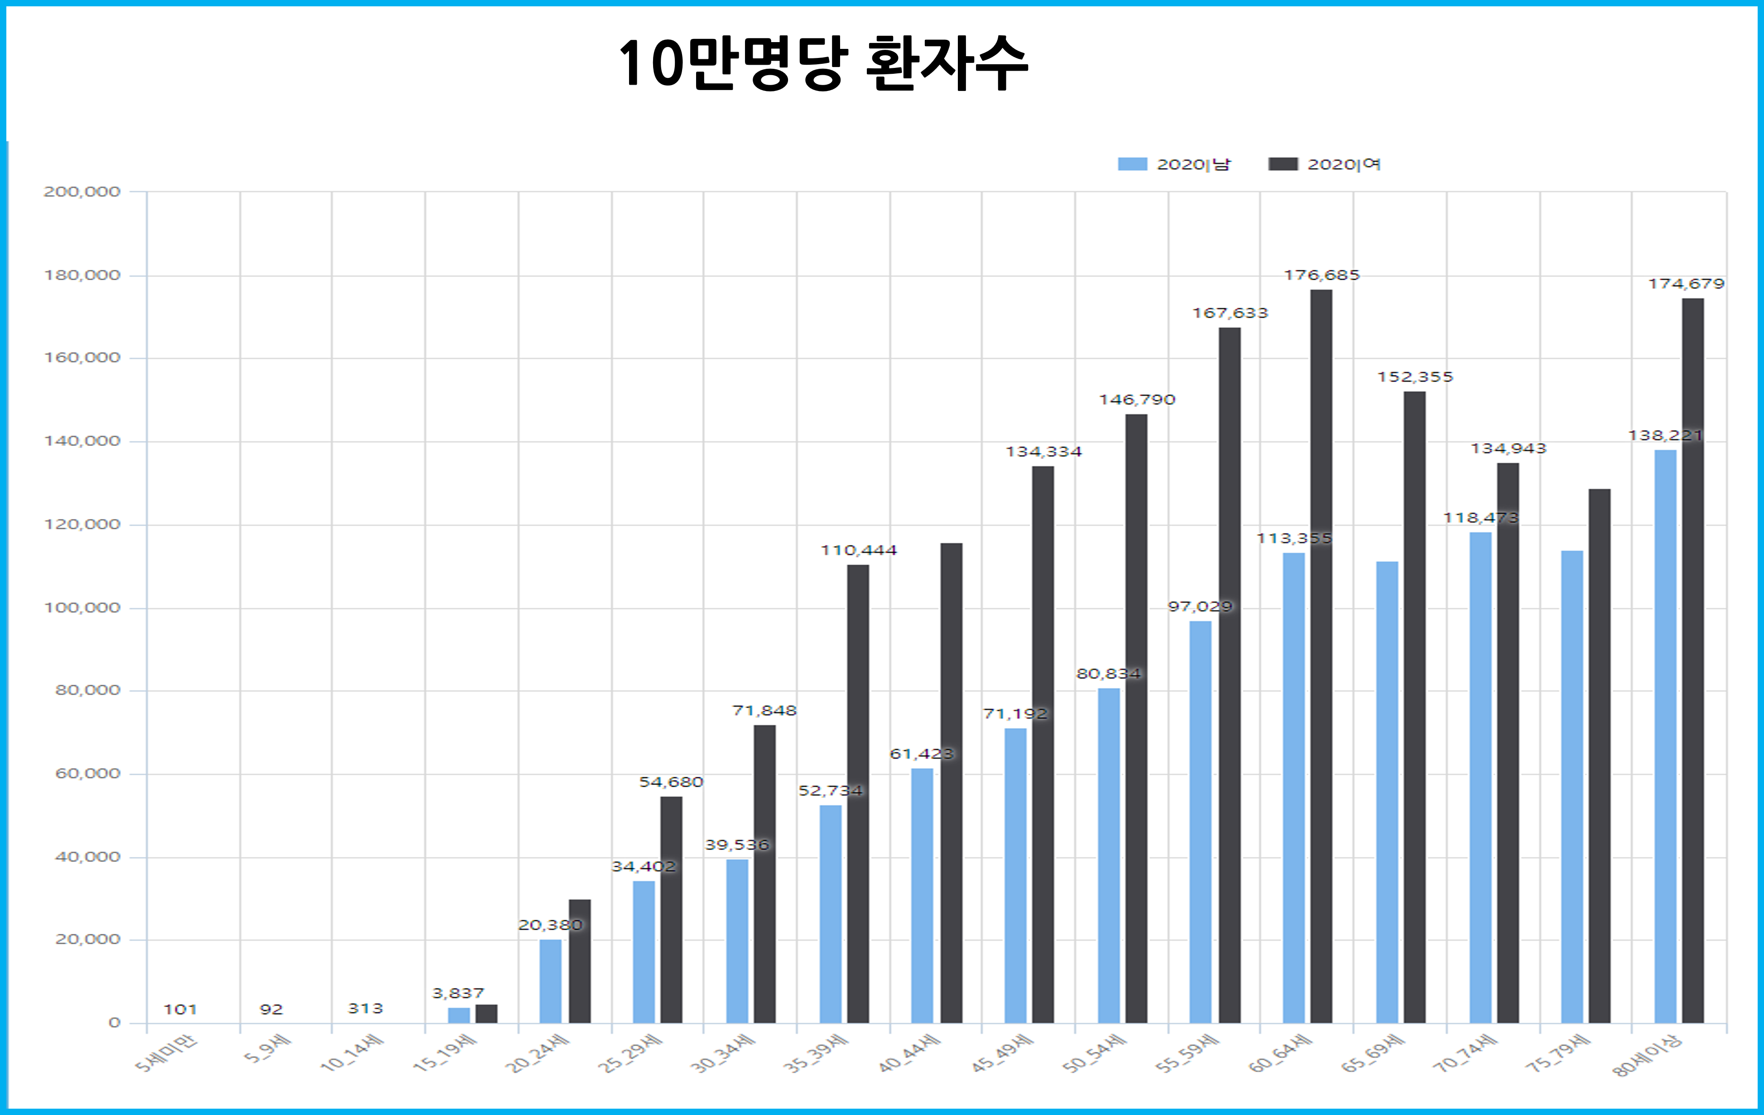Select the blue bar labeled 20,380

point(550,981)
